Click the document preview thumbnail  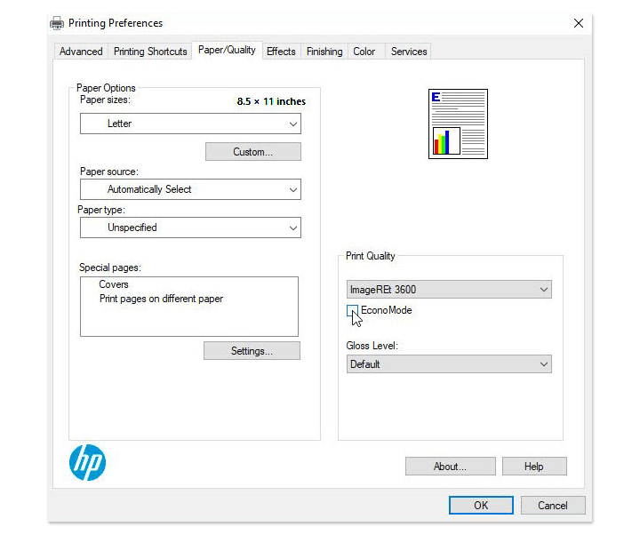pos(458,124)
